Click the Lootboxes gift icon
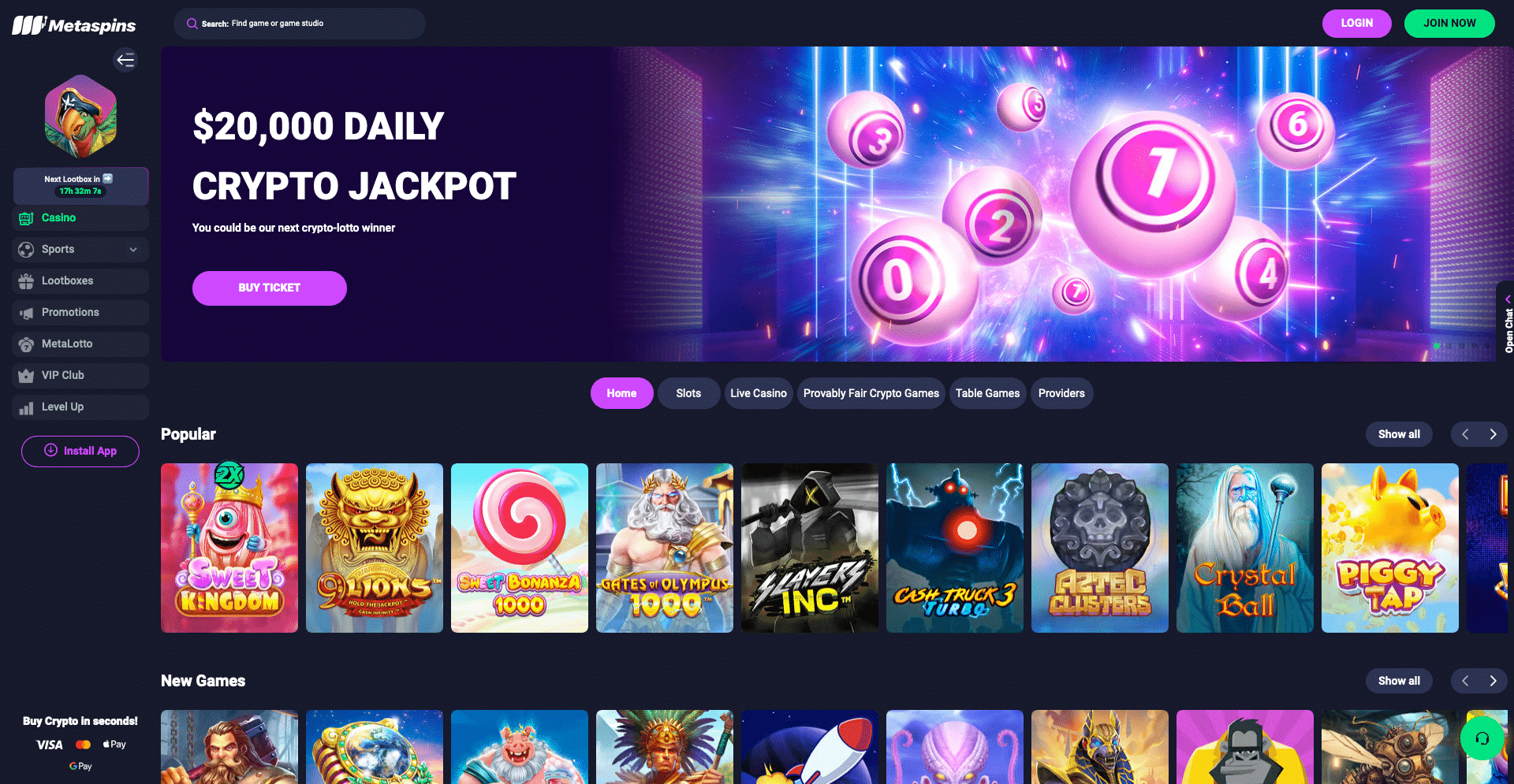The image size is (1514, 784). [26, 281]
